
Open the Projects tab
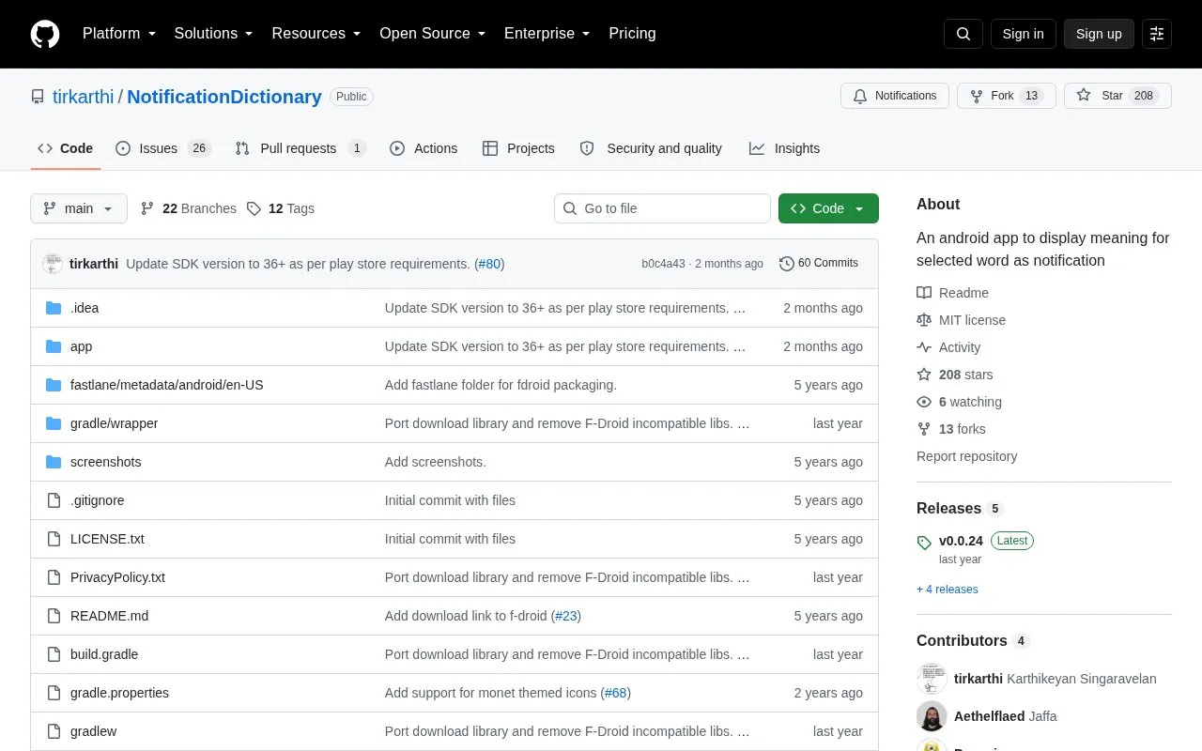point(518,148)
